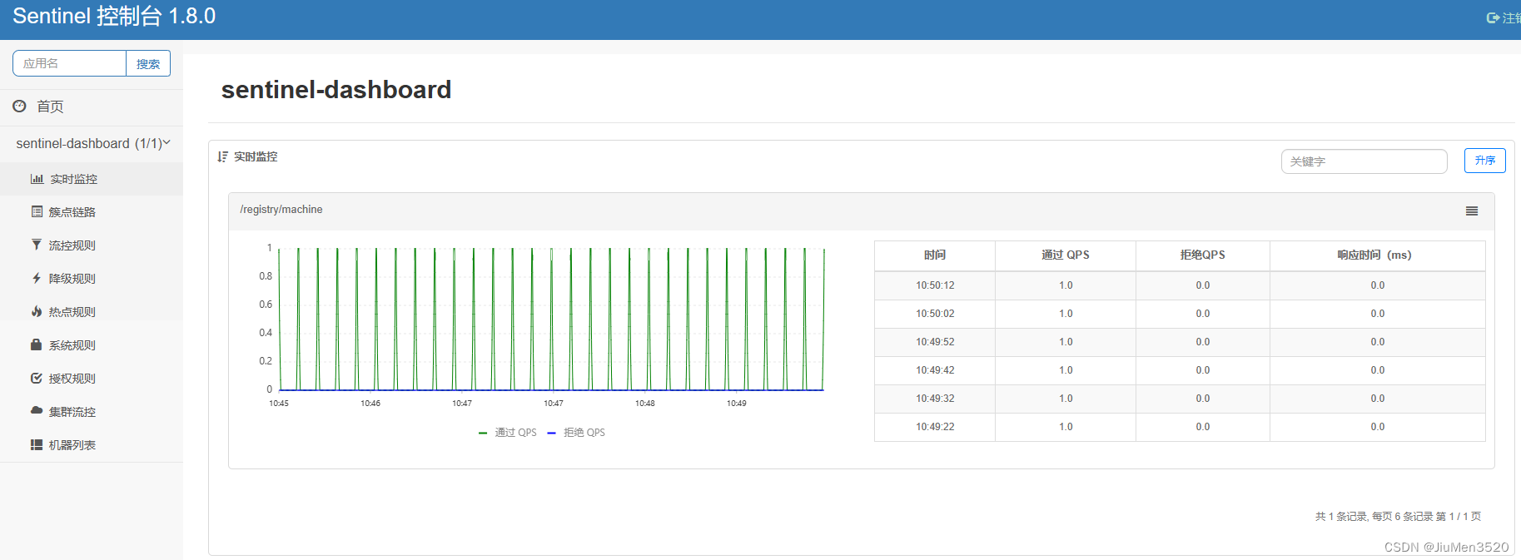Open the 簇点链路 menu item
Image resolution: width=1521 pixels, height=560 pixels.
pos(72,212)
